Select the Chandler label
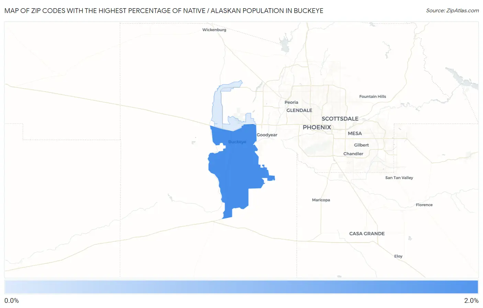The image size is (483, 308). (x=353, y=154)
